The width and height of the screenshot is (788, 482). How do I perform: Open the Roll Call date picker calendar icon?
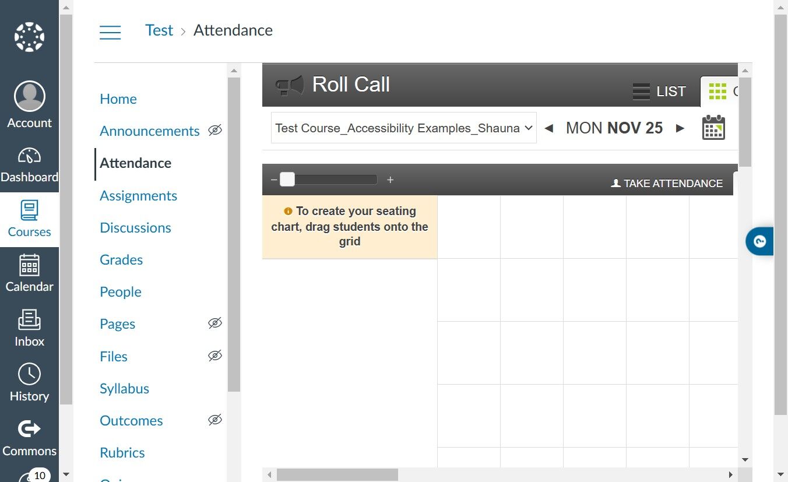(713, 128)
